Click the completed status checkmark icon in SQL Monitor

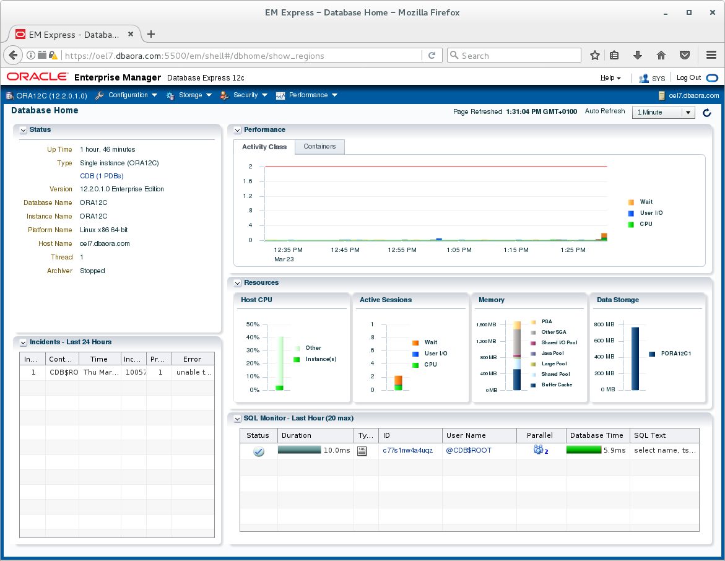click(259, 451)
